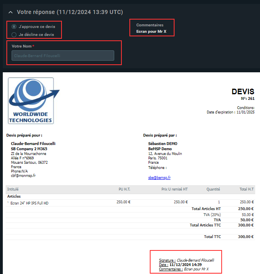Click the Votre Nom input field
This screenshot has width=260, height=274.
coord(63,56)
